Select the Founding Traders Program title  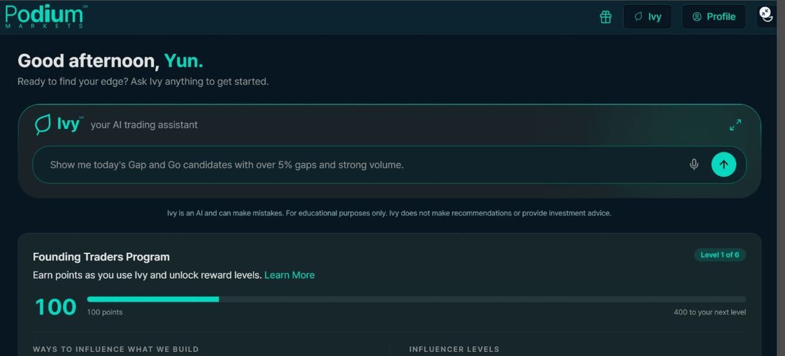click(101, 257)
